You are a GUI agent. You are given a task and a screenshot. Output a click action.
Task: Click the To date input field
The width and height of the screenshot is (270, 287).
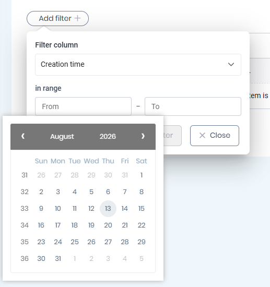point(193,106)
